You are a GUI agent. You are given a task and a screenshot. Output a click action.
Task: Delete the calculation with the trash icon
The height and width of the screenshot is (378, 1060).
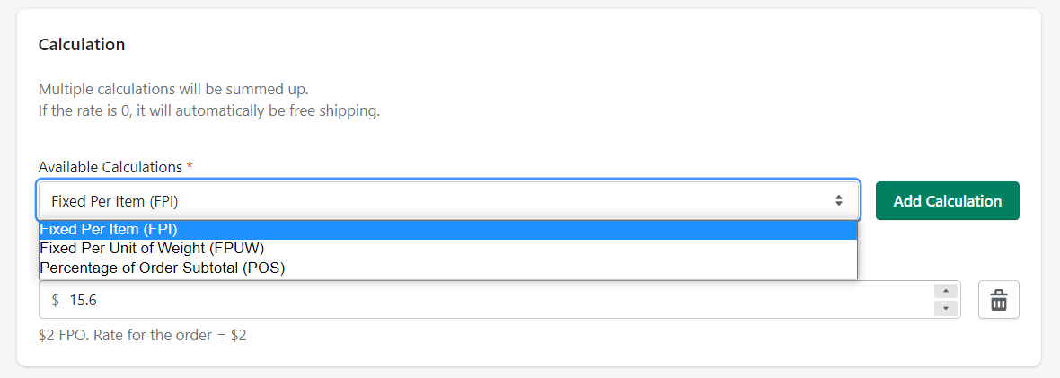pyautogui.click(x=999, y=300)
